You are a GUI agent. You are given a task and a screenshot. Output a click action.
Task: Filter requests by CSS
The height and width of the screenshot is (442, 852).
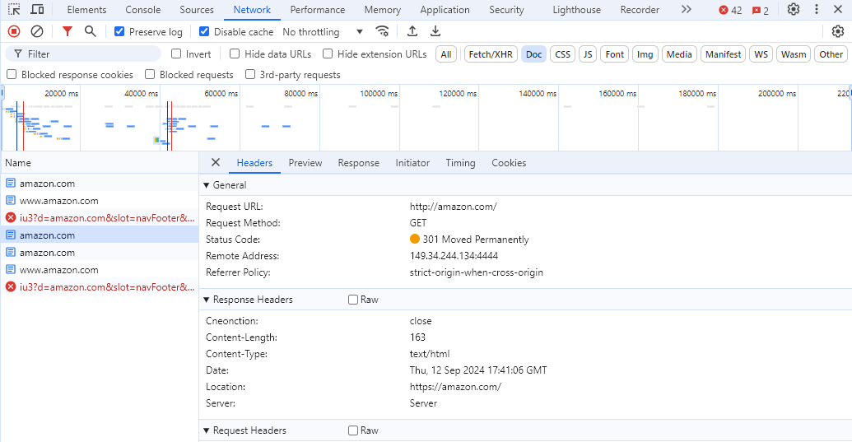point(563,54)
